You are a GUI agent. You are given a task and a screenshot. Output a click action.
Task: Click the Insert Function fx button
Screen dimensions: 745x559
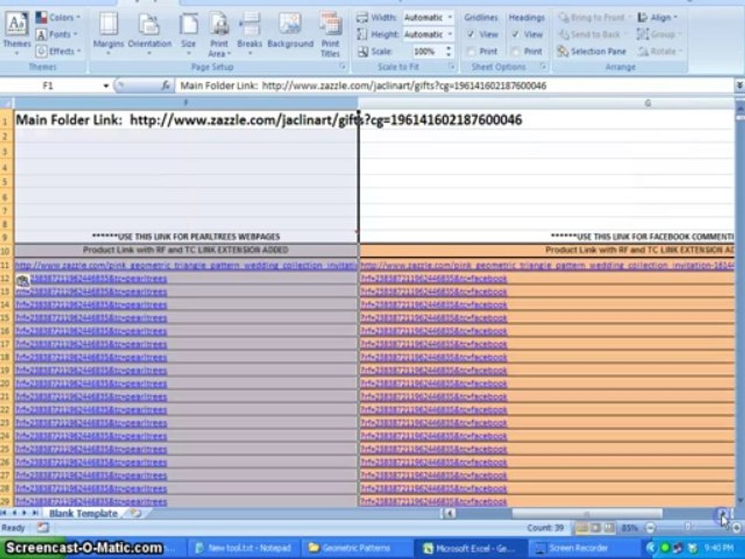point(166,86)
